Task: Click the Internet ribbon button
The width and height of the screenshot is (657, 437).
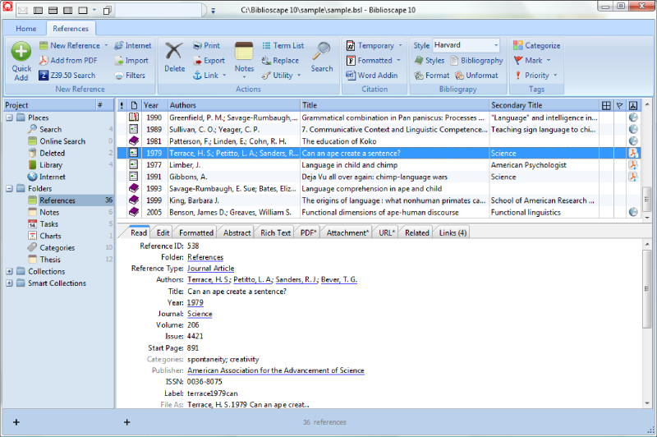Action: pyautogui.click(x=133, y=45)
